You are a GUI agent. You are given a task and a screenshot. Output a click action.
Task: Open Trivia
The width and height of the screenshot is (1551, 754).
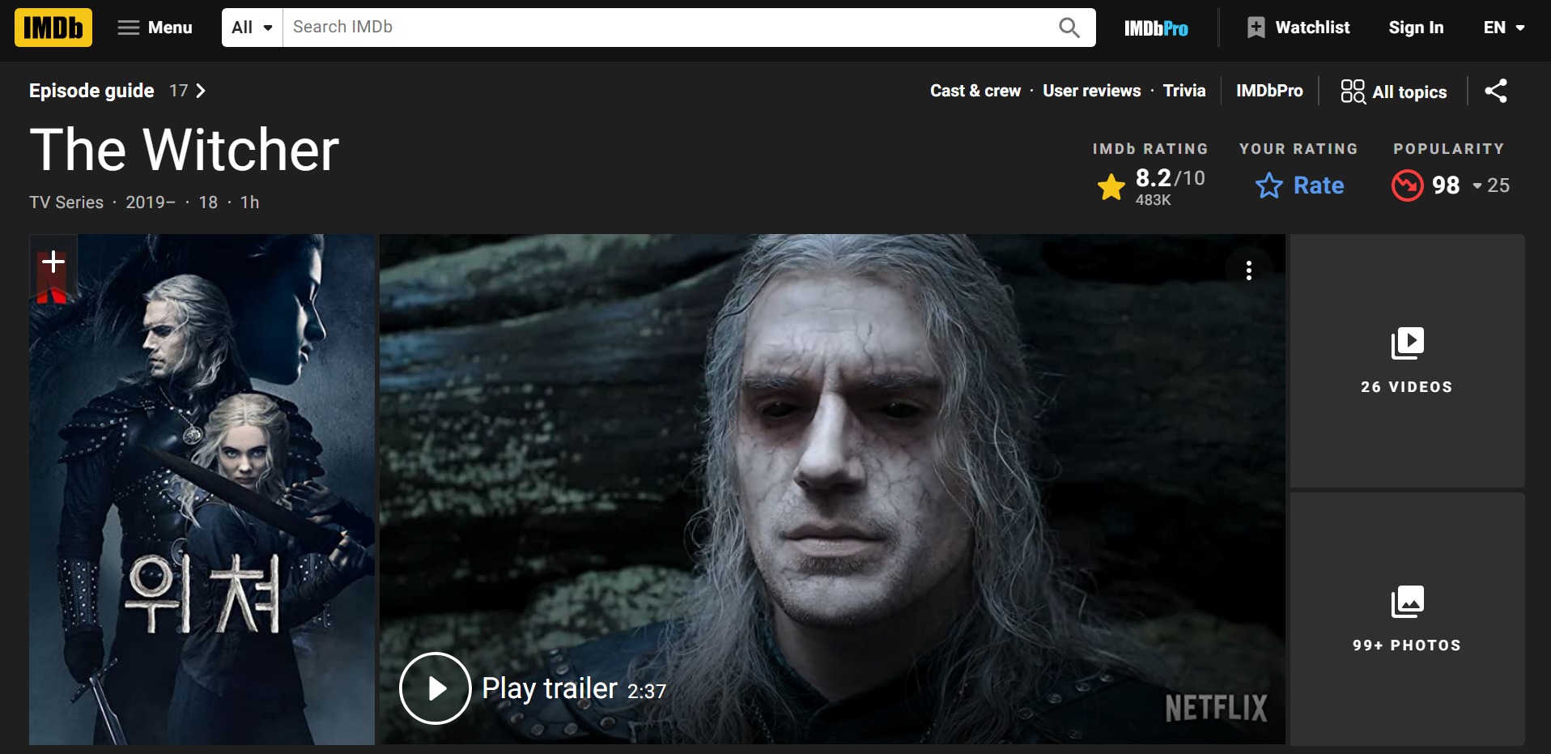[1184, 91]
